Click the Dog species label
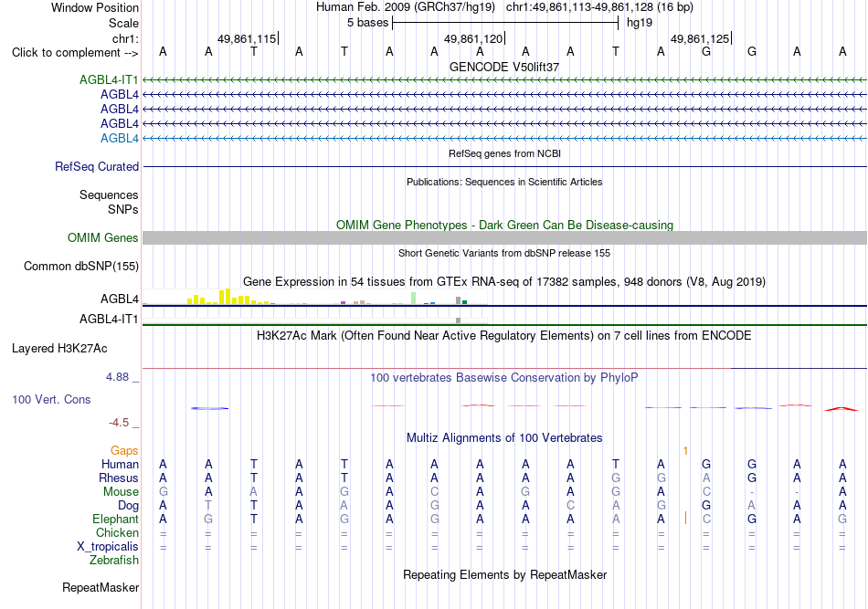 128,506
